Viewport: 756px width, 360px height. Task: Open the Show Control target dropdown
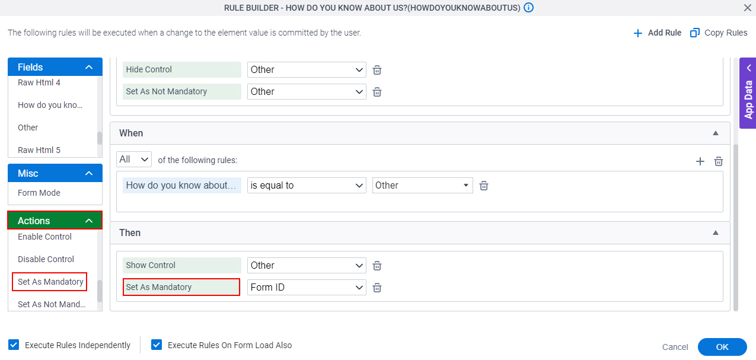pyautogui.click(x=307, y=265)
